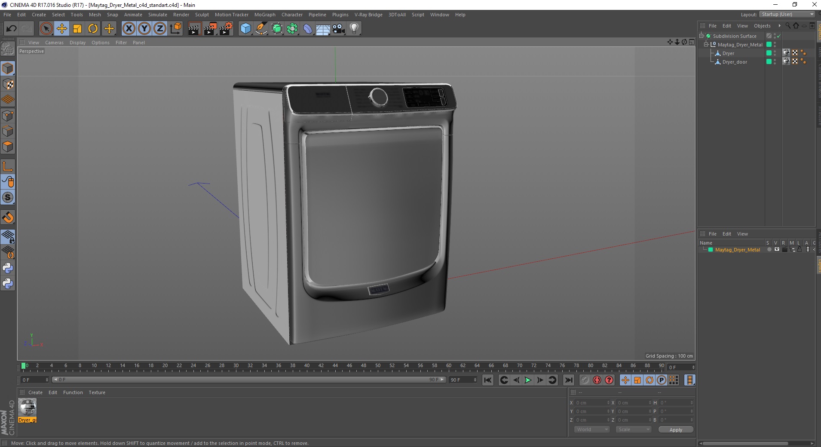Image resolution: width=821 pixels, height=447 pixels.
Task: Go to start of animation
Action: click(x=487, y=380)
